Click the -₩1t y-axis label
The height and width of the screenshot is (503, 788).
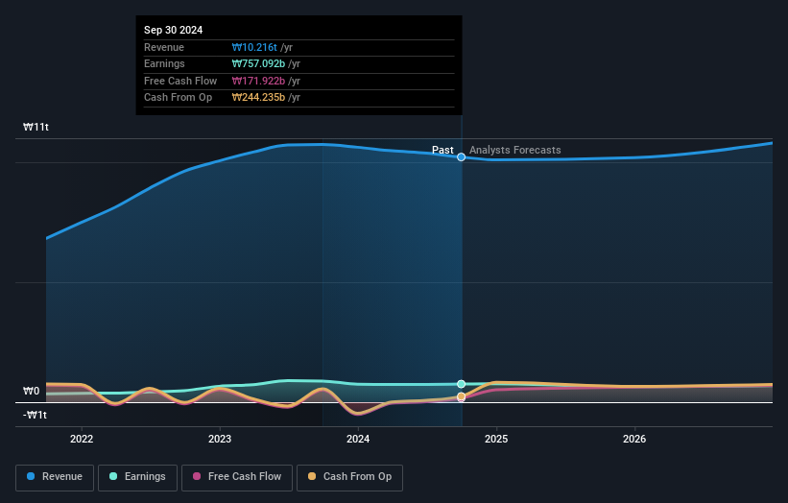click(35, 415)
